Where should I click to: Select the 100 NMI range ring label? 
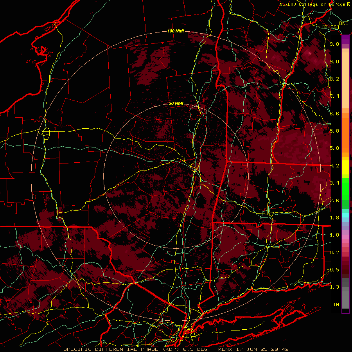(x=176, y=31)
